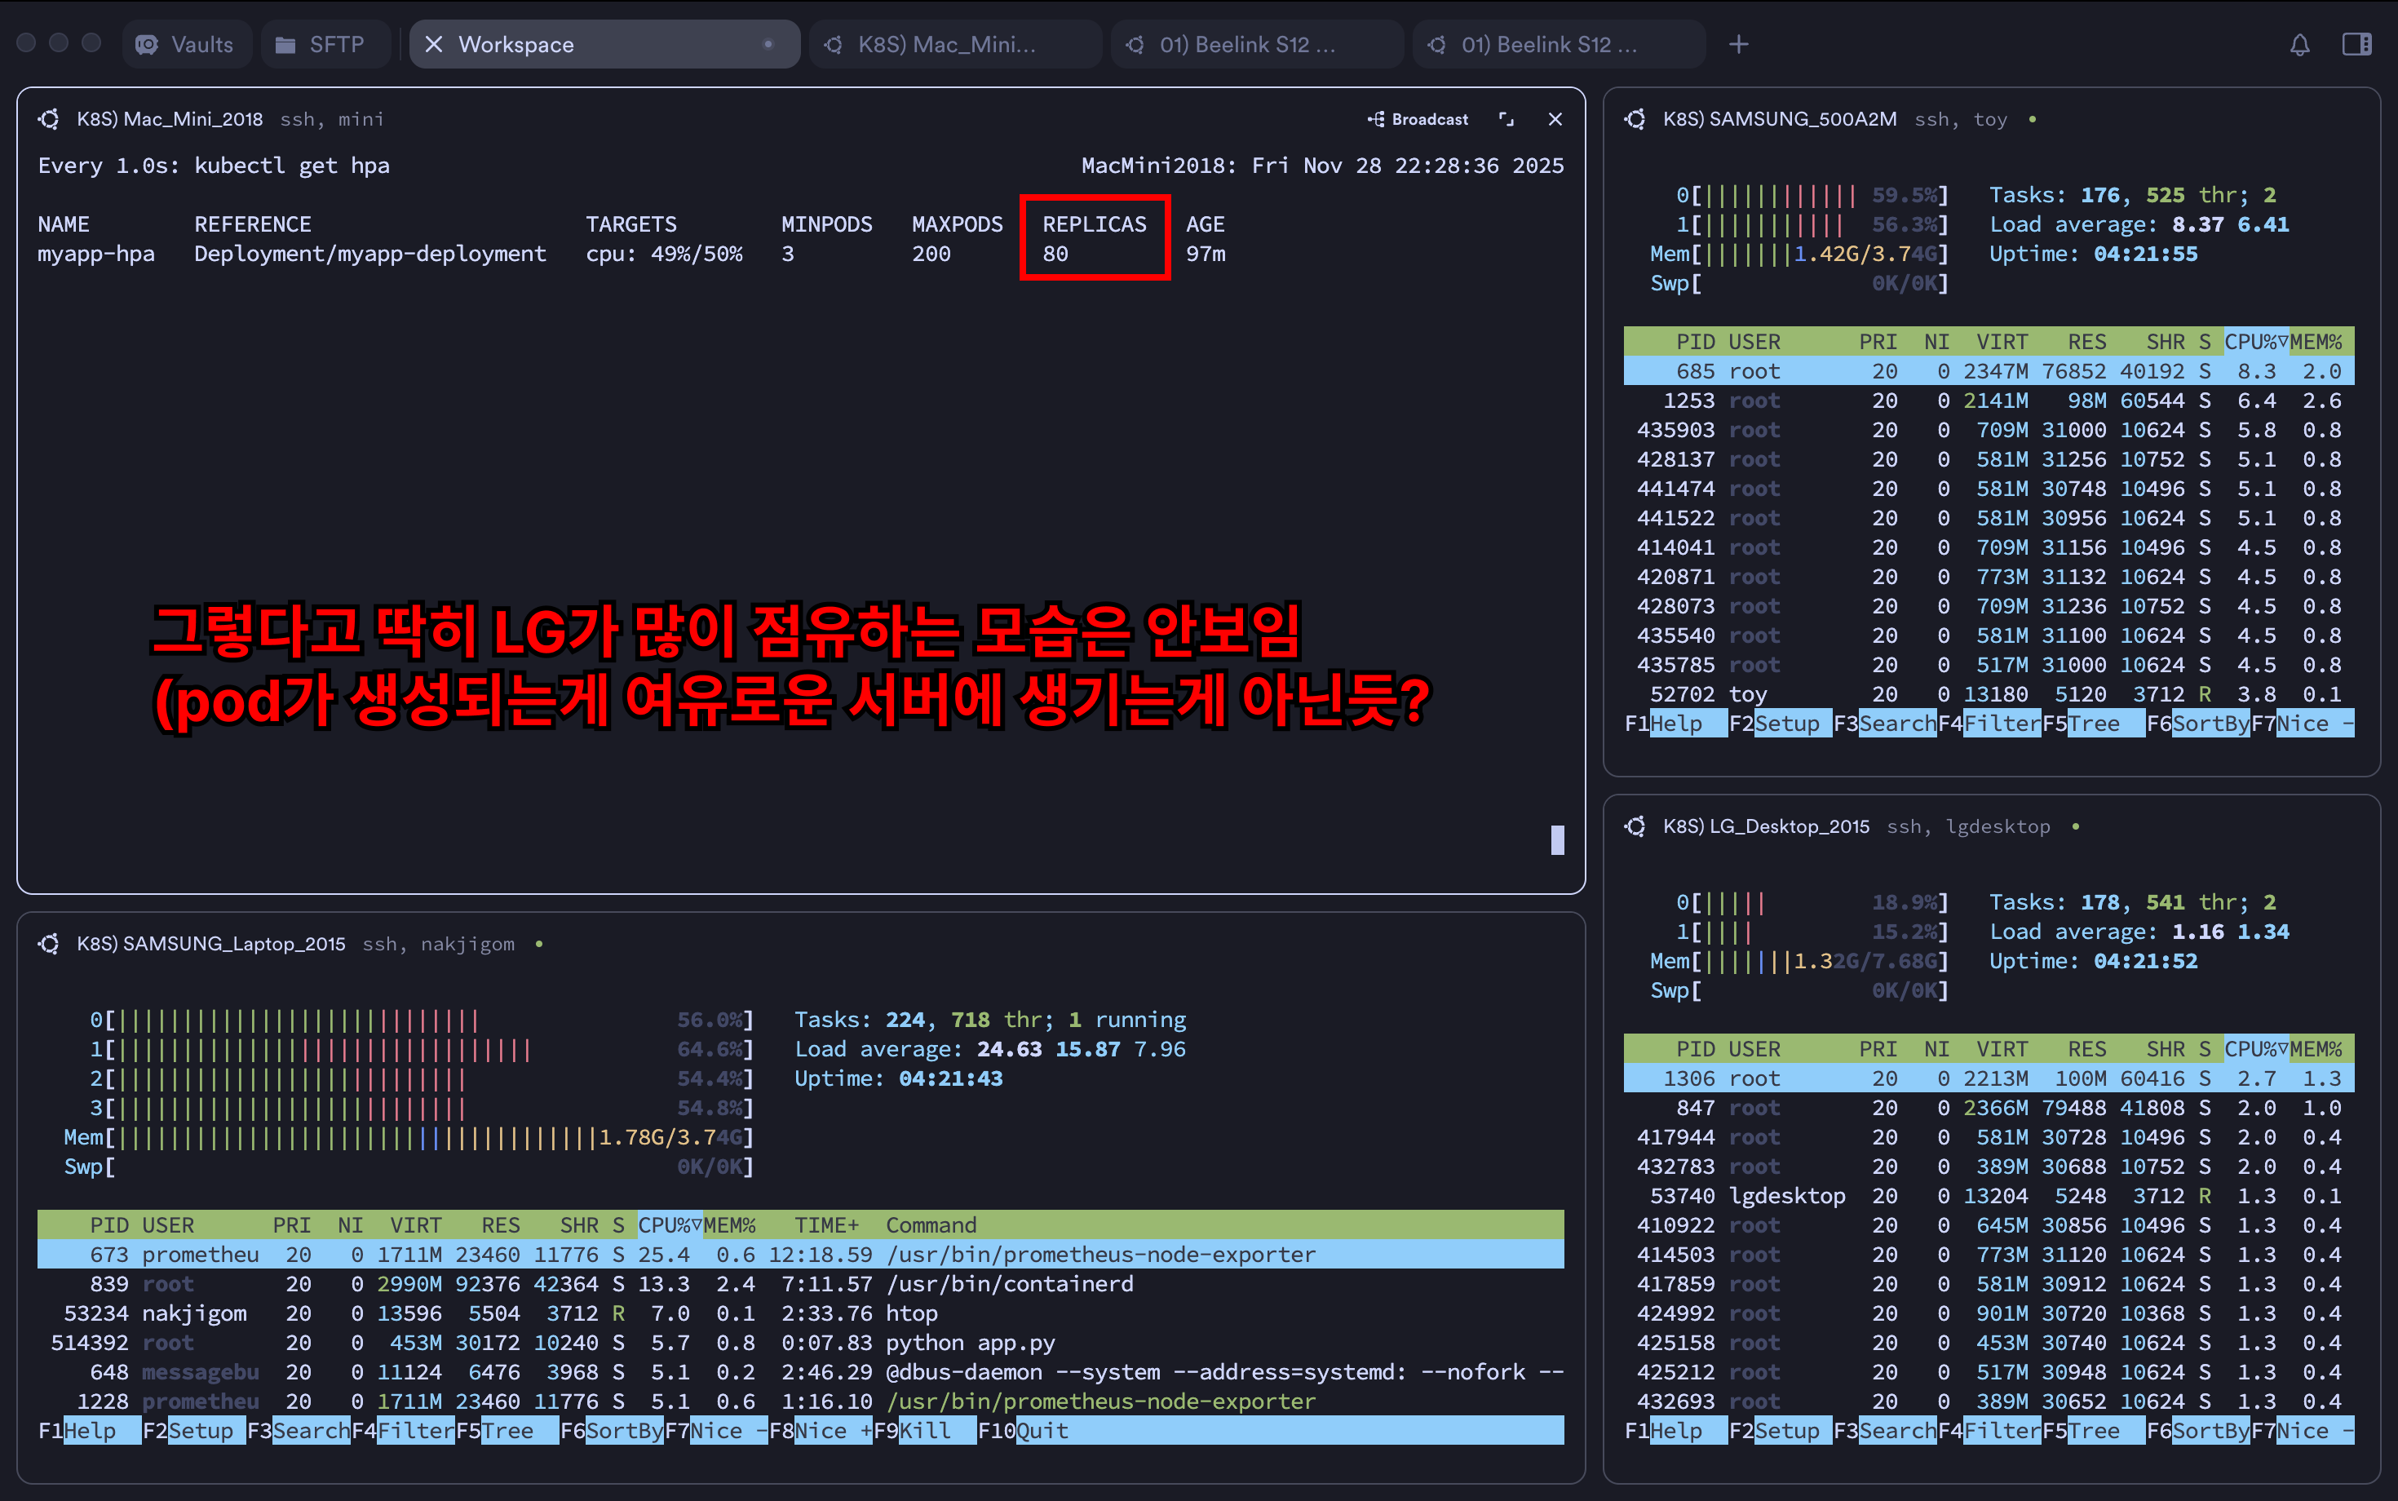Click F9 Kill in SAMSUNG_Laptop htop
Image resolution: width=2398 pixels, height=1501 pixels.
[924, 1431]
